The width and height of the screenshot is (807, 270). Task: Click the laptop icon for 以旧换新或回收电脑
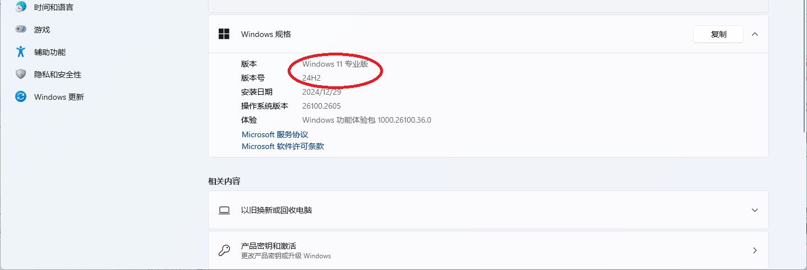[224, 210]
